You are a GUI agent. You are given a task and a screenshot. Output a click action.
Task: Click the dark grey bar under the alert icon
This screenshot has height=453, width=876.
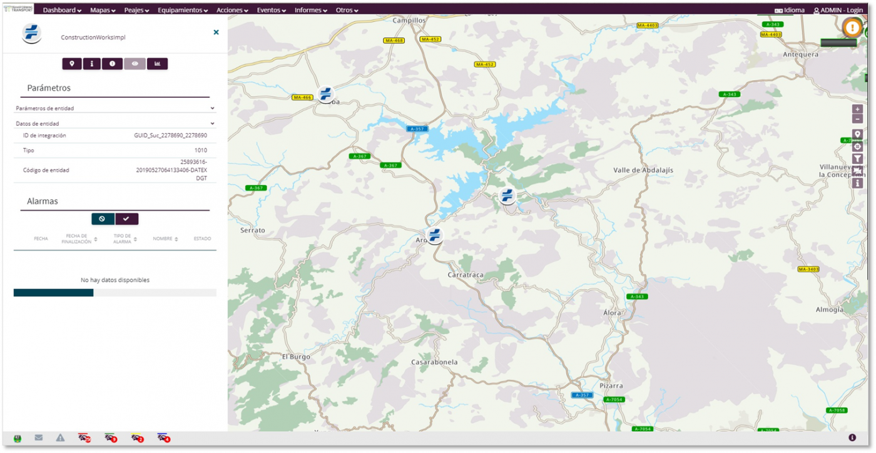click(x=838, y=43)
